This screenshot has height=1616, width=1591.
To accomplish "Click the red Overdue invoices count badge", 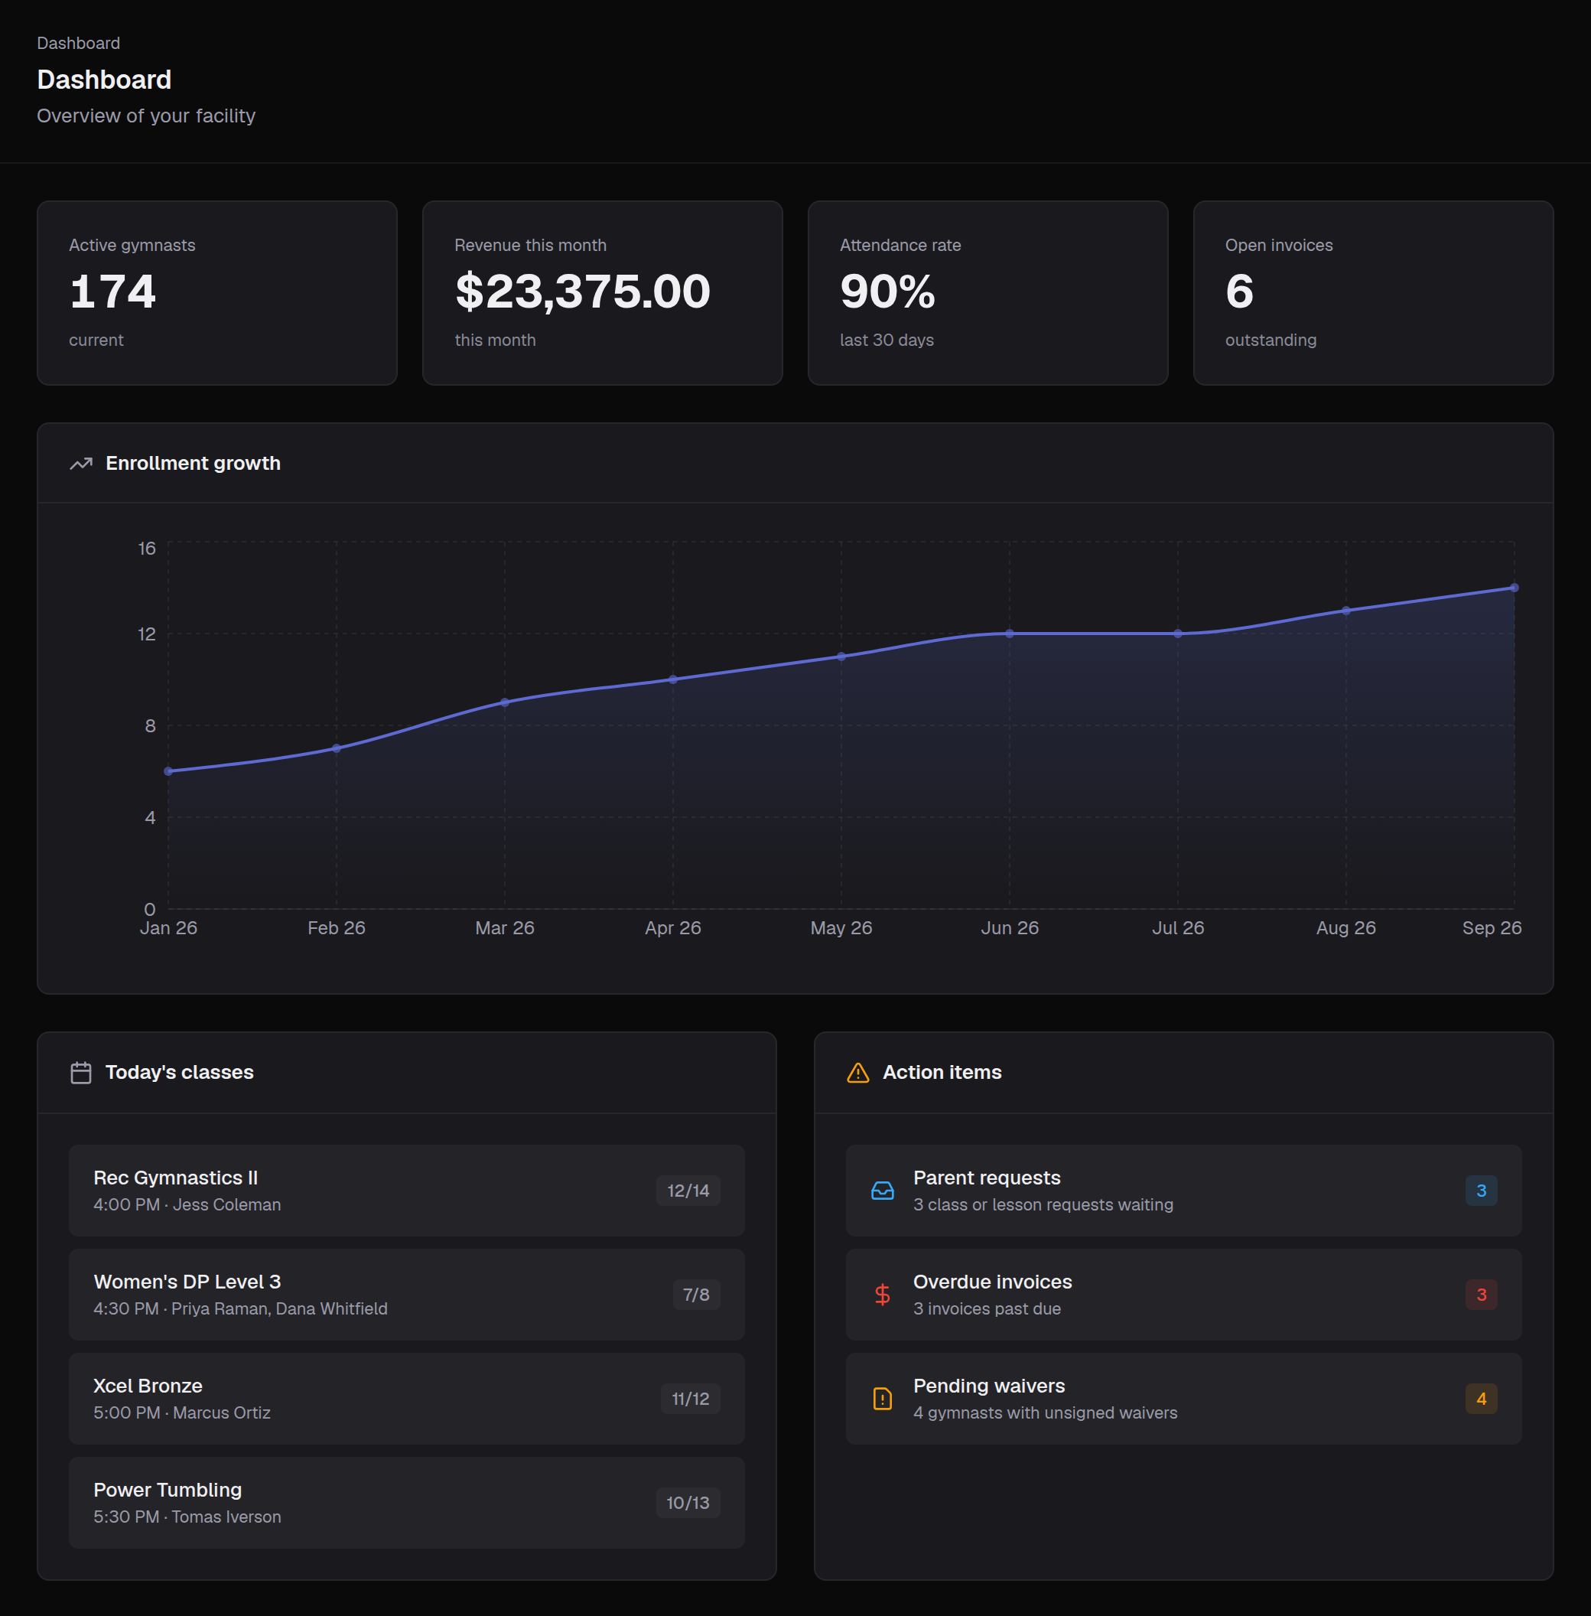I will click(x=1482, y=1295).
